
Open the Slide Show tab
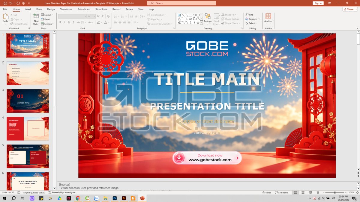click(101, 9)
